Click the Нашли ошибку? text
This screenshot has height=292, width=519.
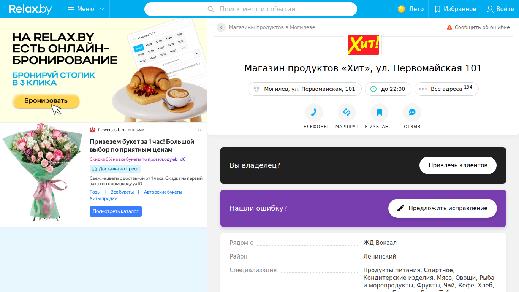click(258, 208)
